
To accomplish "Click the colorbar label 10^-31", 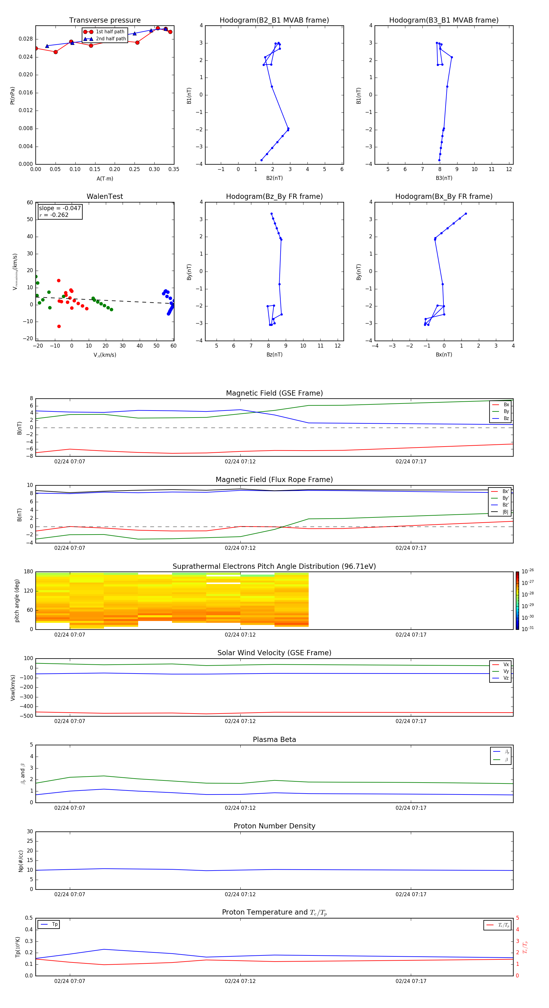I will (528, 629).
